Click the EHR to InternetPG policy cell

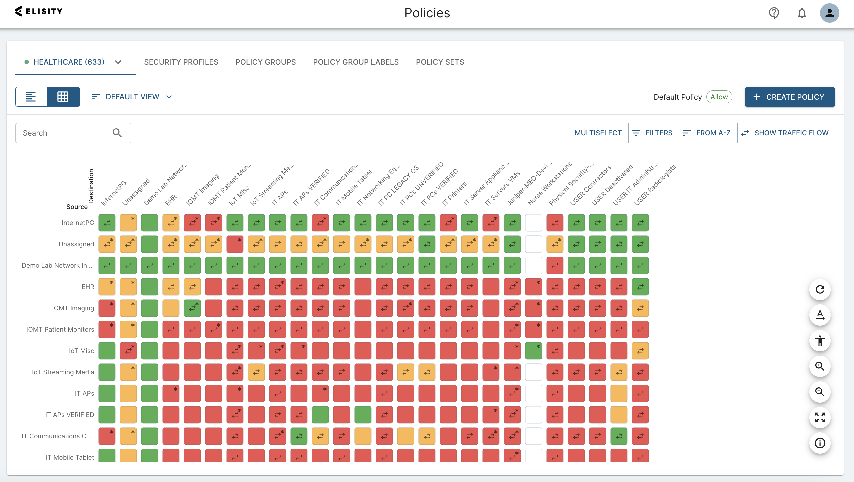point(106,287)
